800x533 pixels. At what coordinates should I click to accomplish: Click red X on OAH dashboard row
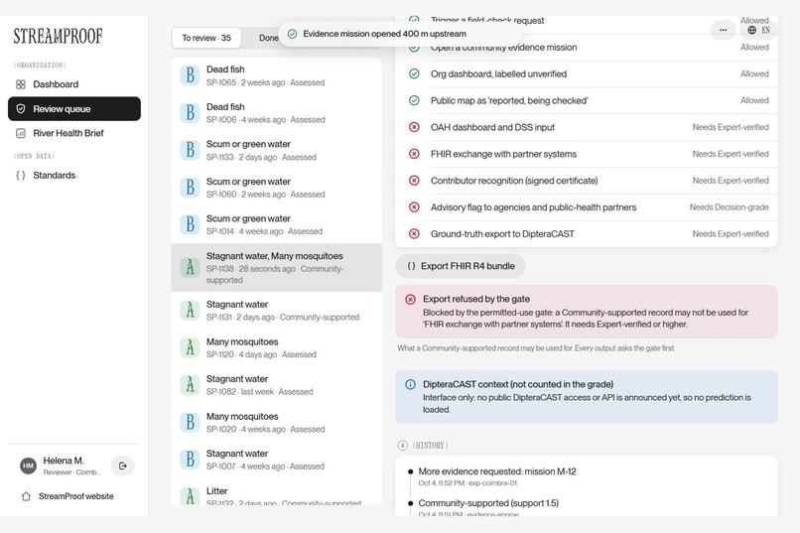(414, 127)
